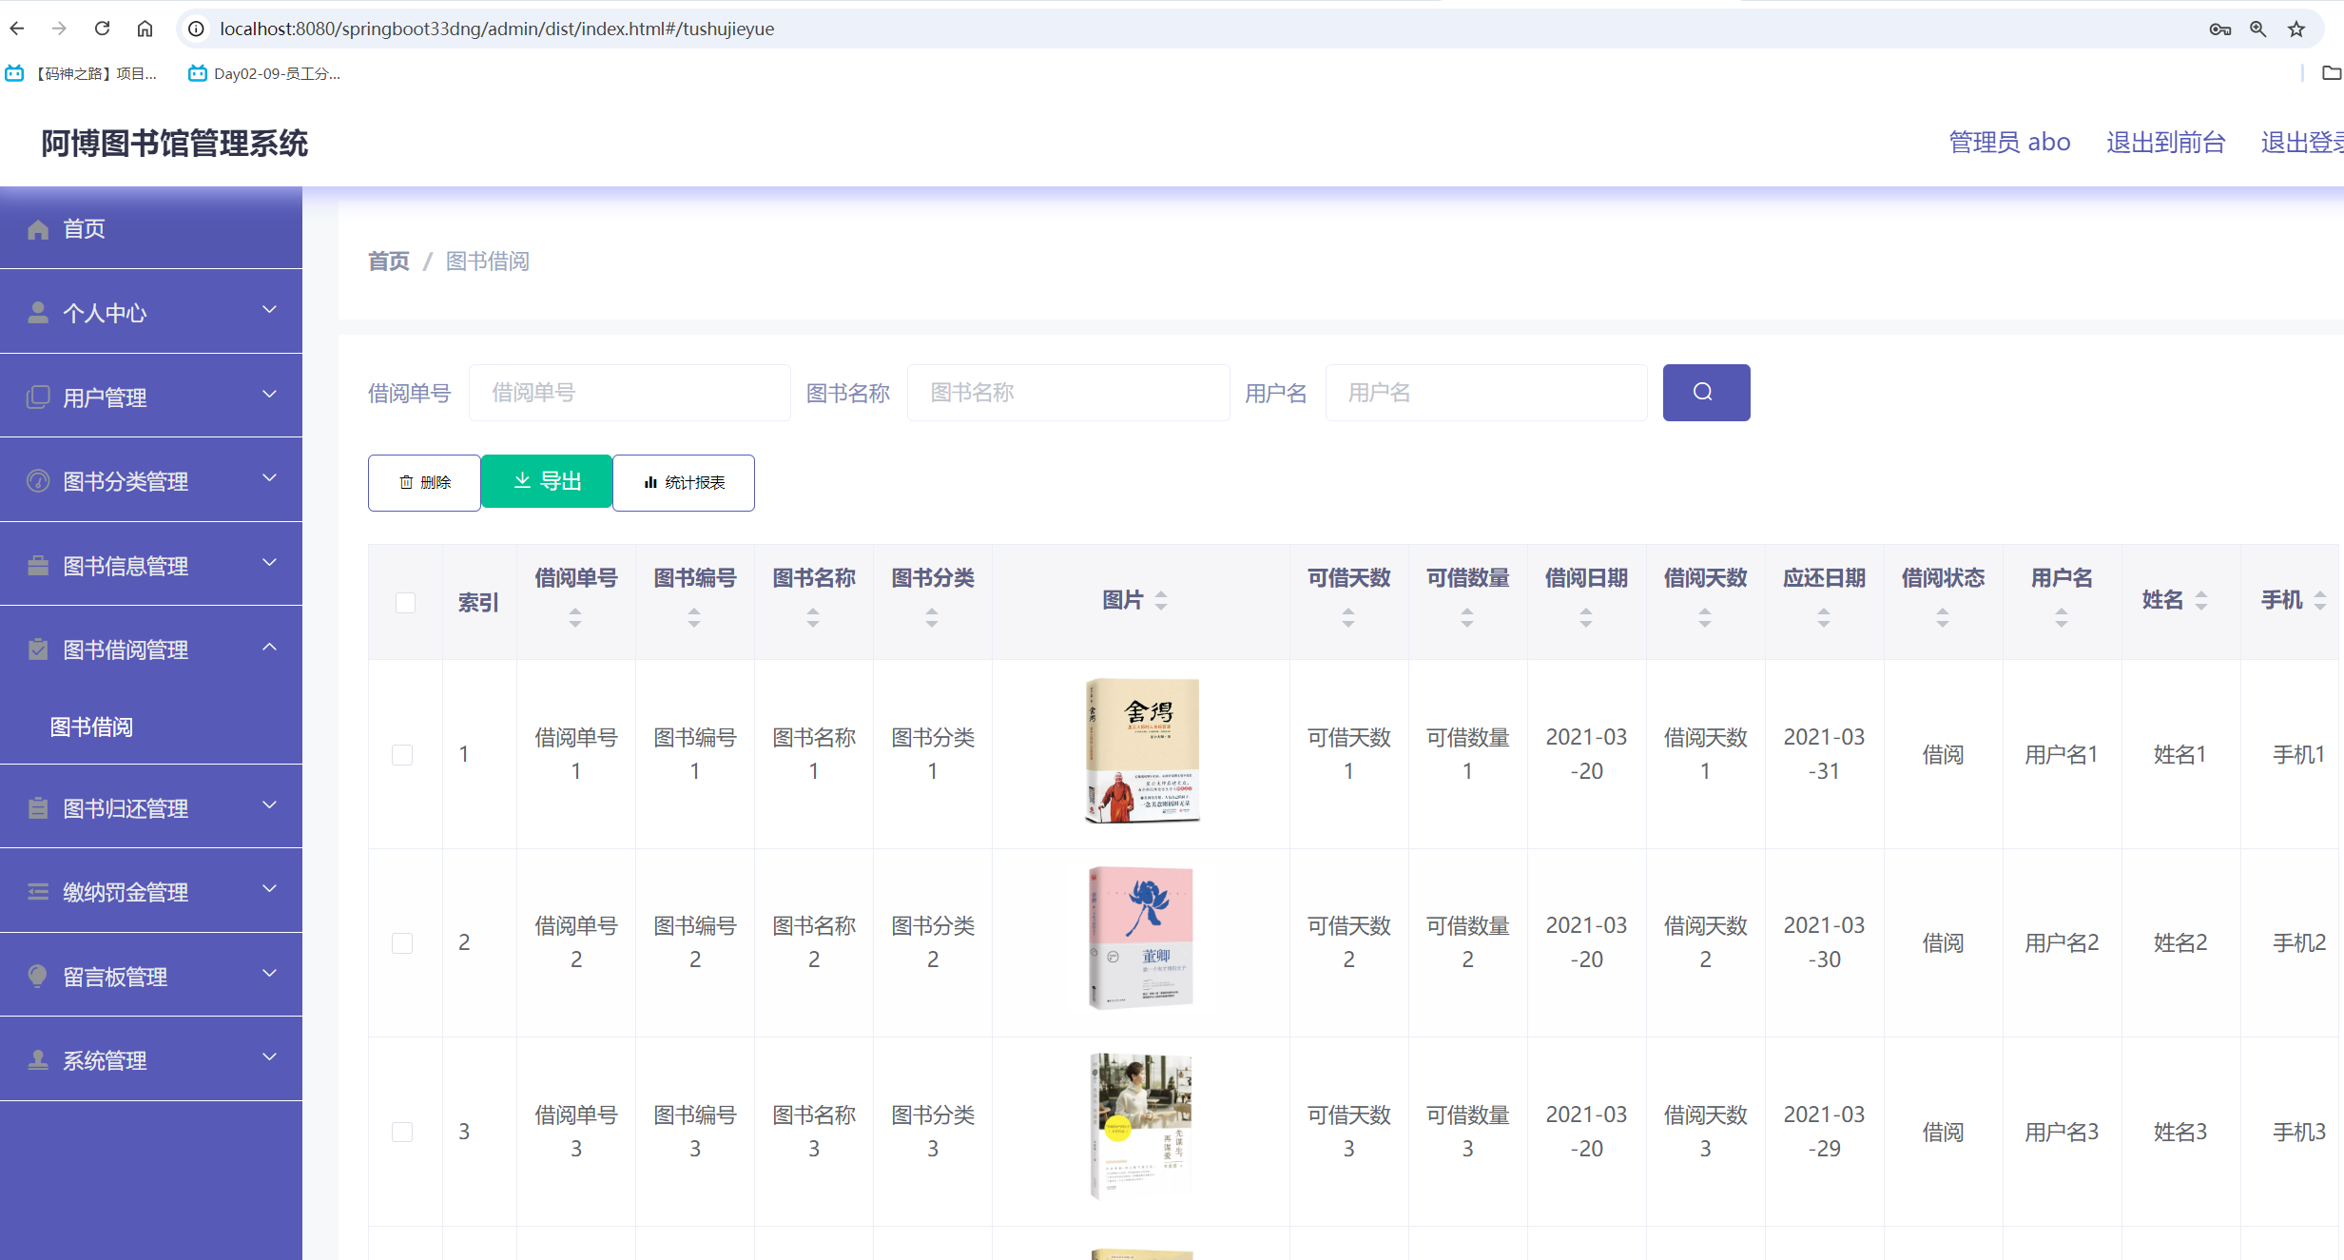Click the 个人中心 person icon

[x=38, y=312]
